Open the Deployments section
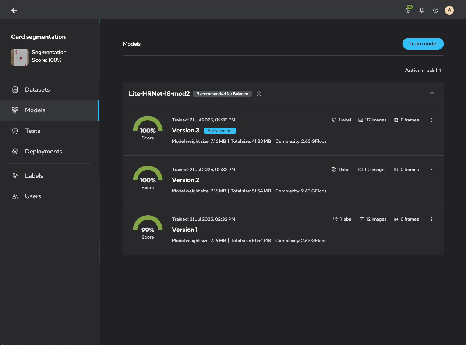 click(43, 152)
